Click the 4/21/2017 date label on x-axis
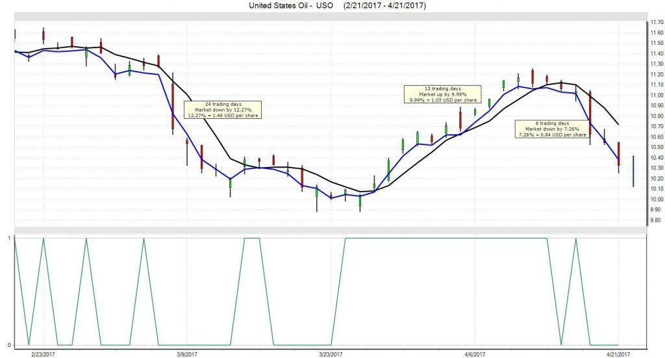Screen dimensions: 665x358 (x=618, y=354)
